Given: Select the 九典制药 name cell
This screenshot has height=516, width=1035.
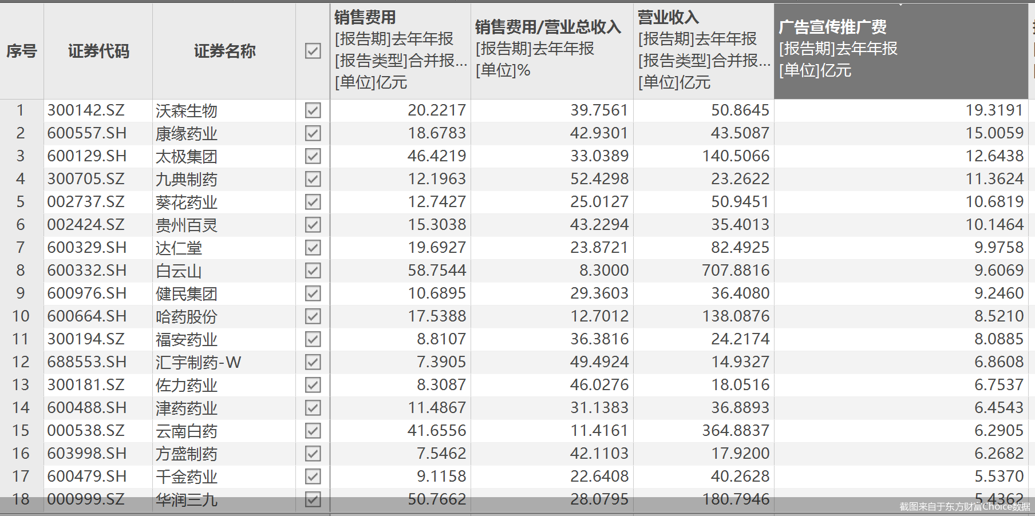Looking at the screenshot, I should click(187, 179).
